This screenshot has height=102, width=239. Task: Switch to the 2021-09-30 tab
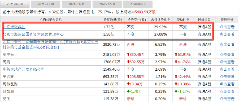(x=15, y=4)
